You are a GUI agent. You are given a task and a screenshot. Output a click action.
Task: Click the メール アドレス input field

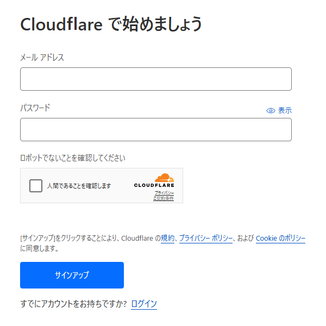pos(156,79)
